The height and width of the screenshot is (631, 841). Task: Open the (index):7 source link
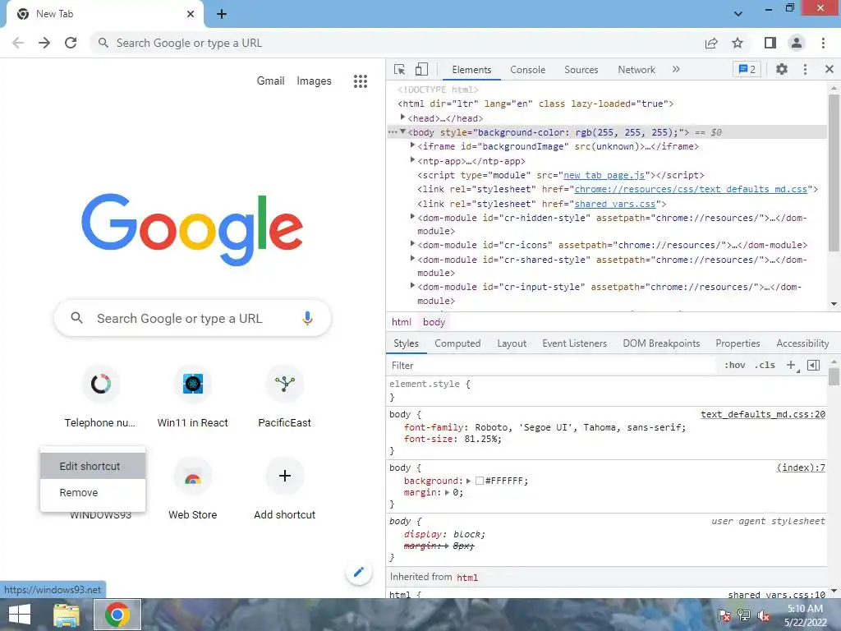[801, 467]
